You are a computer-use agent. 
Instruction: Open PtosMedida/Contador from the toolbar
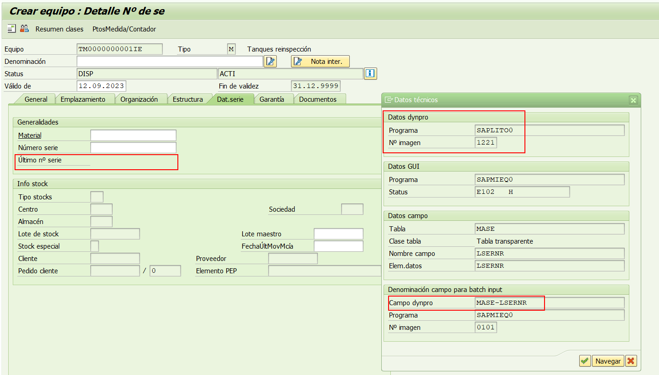[124, 29]
